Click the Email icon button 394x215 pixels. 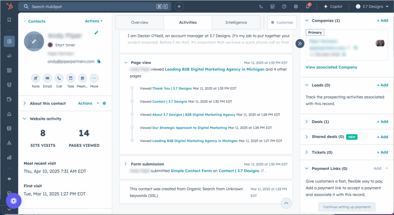[x=47, y=78]
